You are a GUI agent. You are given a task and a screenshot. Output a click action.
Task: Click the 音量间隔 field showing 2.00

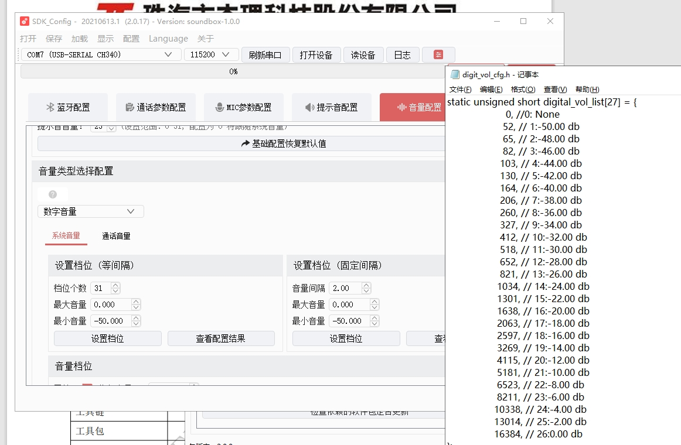point(345,288)
